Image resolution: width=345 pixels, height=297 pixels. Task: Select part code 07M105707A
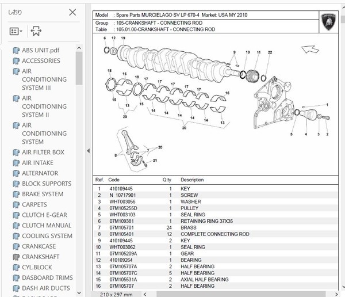click(x=123, y=266)
